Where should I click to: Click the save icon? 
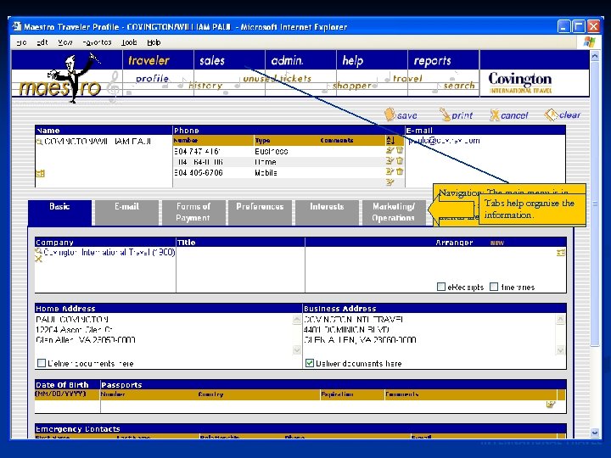click(x=390, y=114)
